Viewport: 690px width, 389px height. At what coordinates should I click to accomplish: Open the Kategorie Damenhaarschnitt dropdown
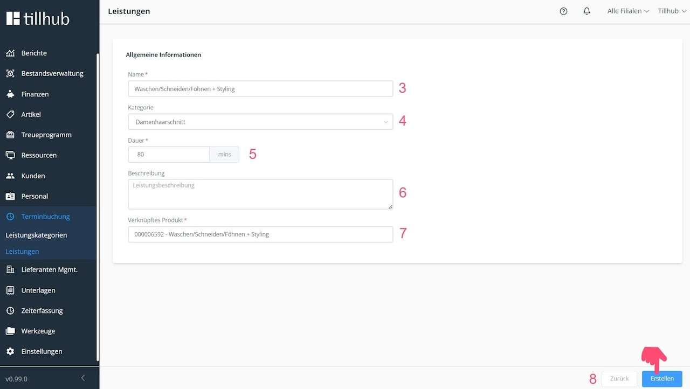pyautogui.click(x=260, y=122)
